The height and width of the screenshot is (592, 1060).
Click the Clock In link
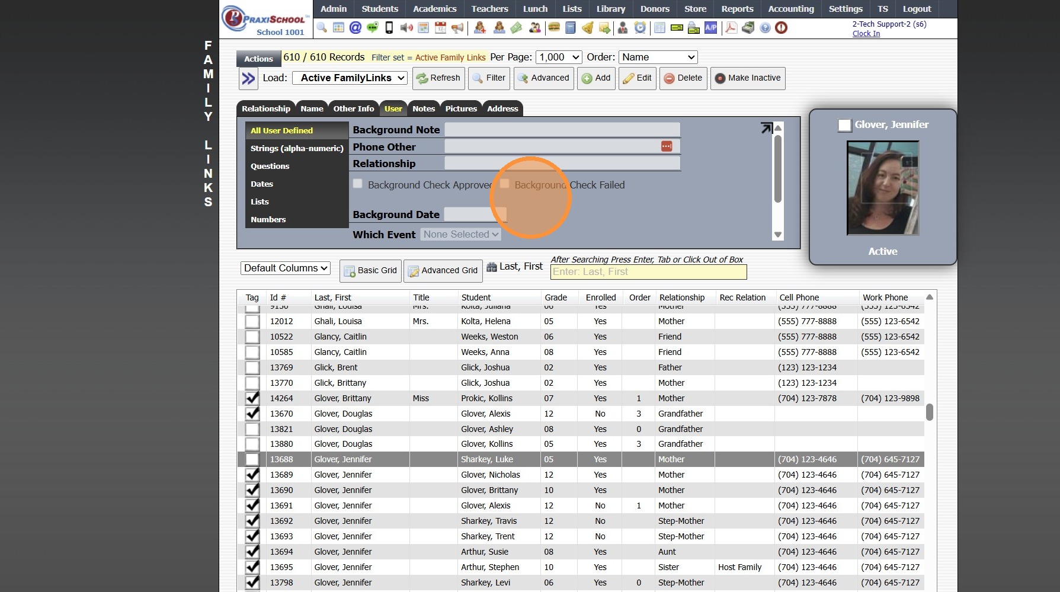866,34
